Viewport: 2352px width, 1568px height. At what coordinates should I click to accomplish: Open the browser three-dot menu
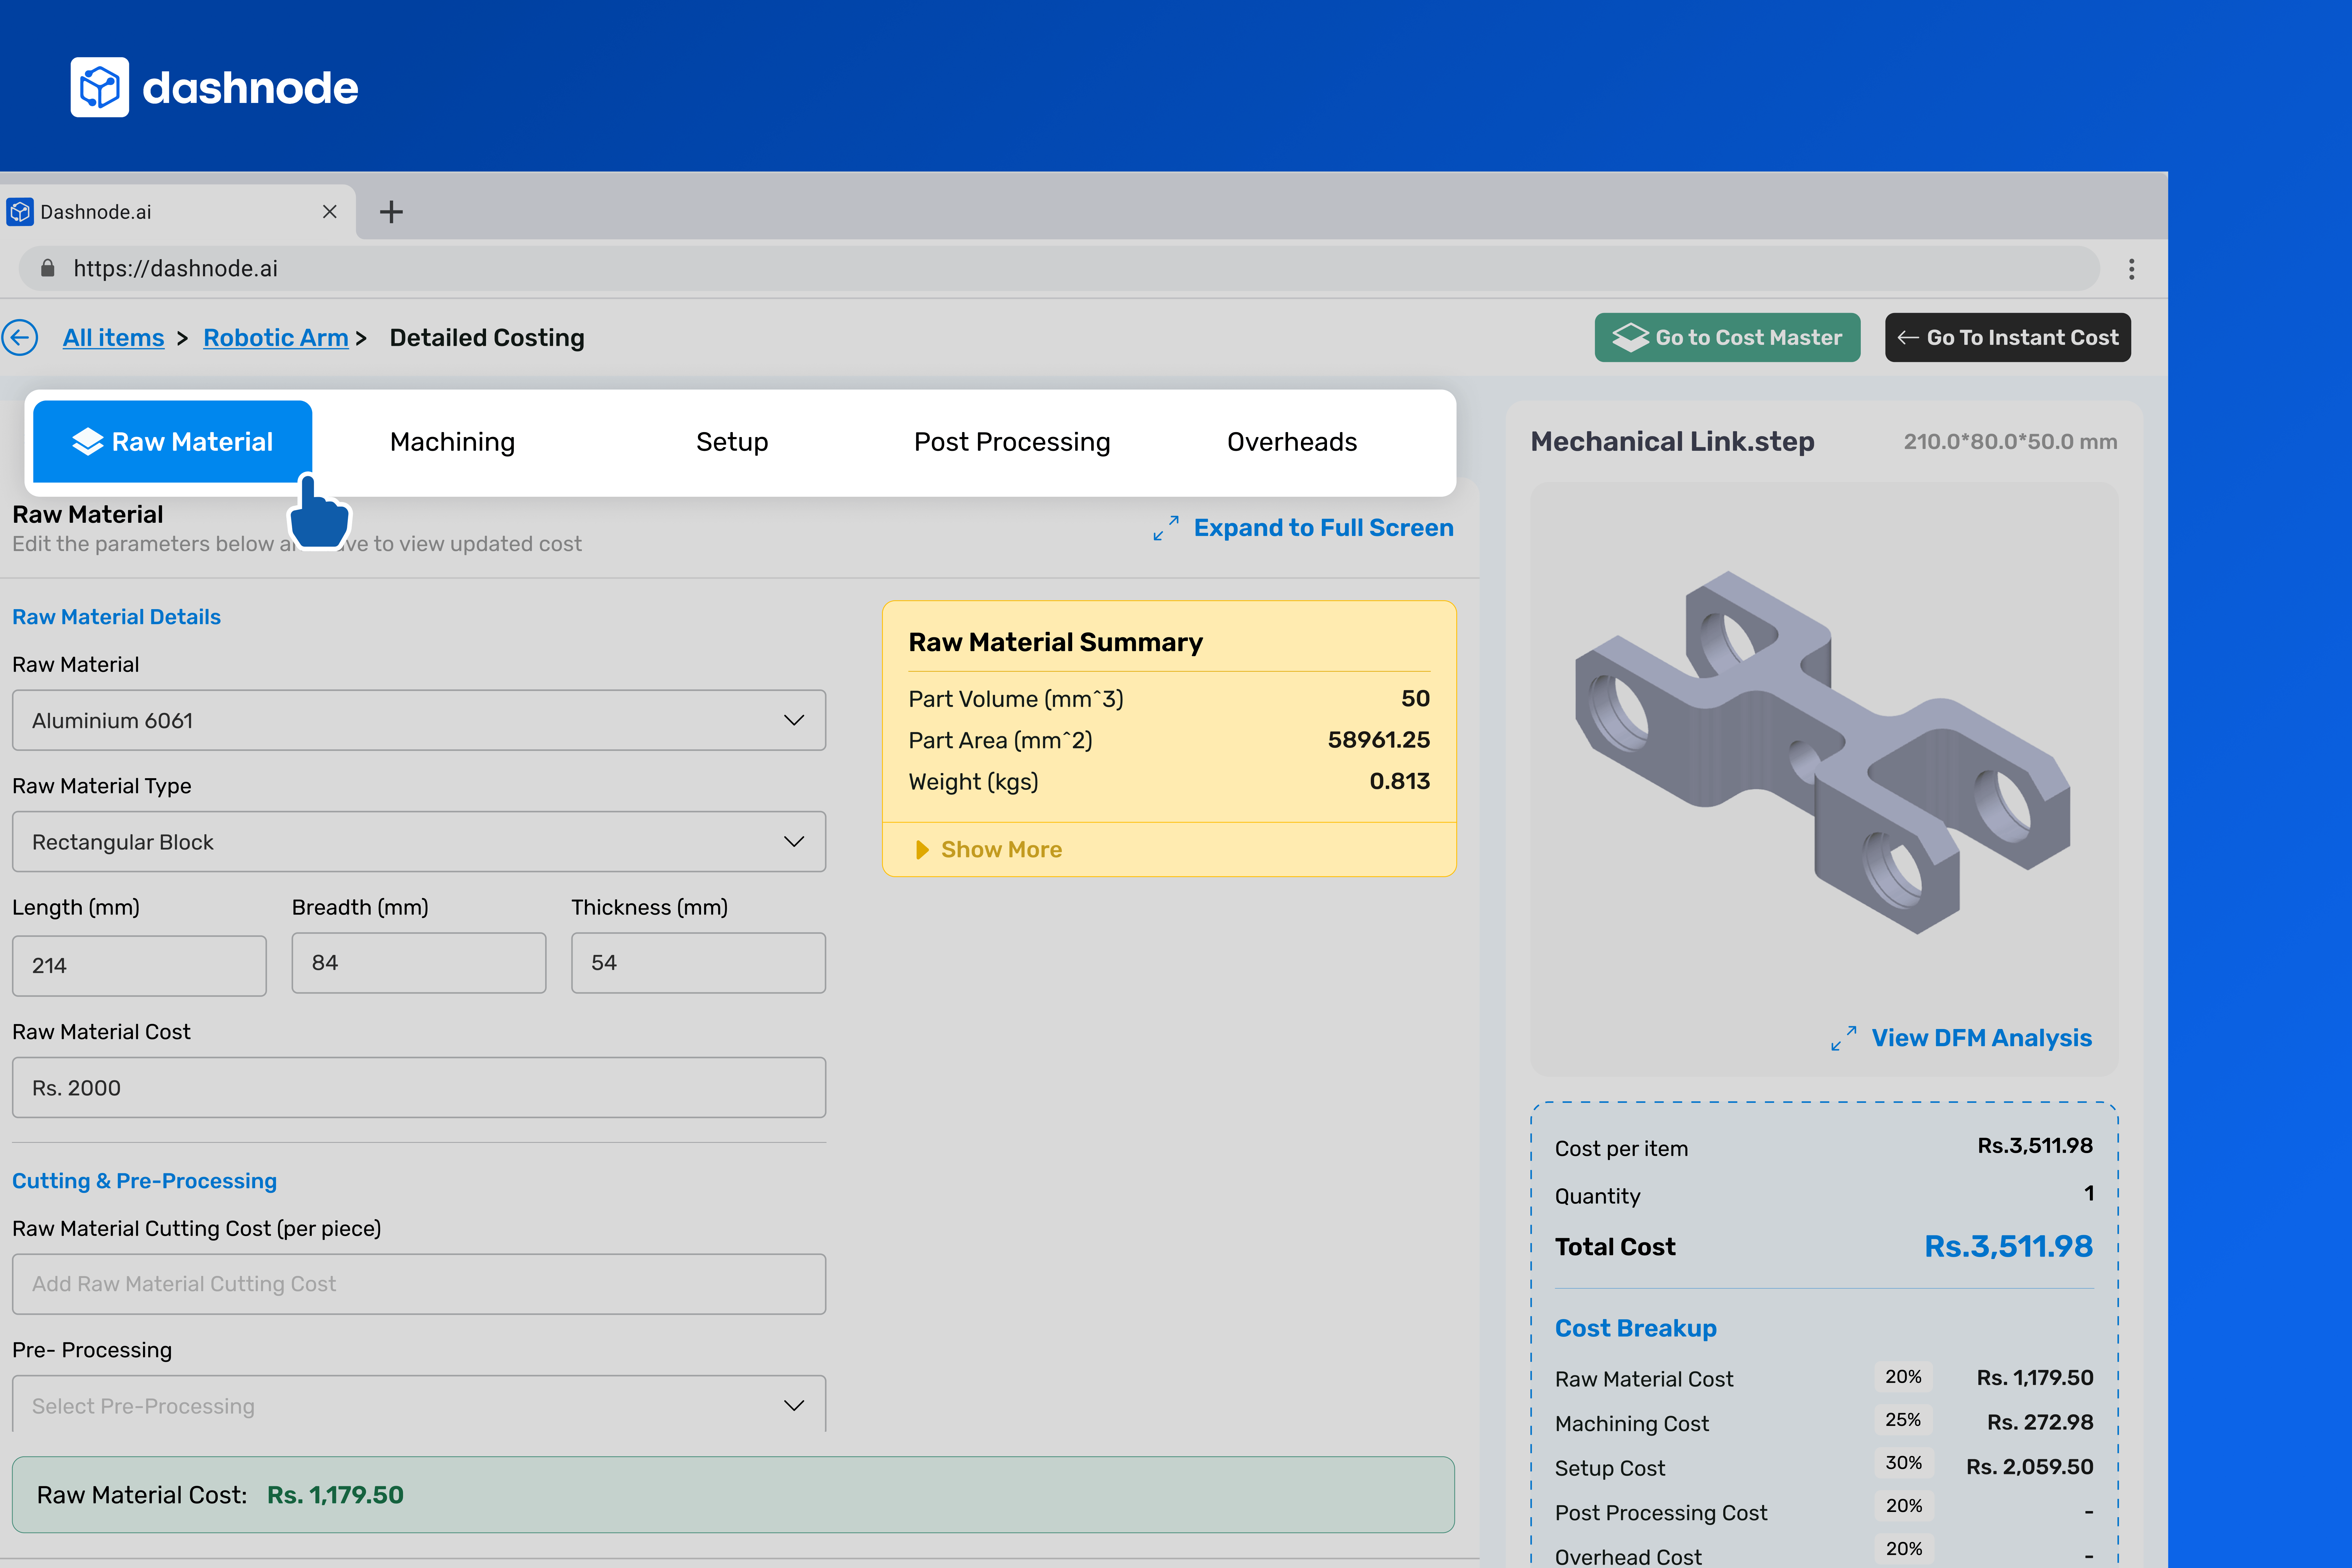(2131, 269)
